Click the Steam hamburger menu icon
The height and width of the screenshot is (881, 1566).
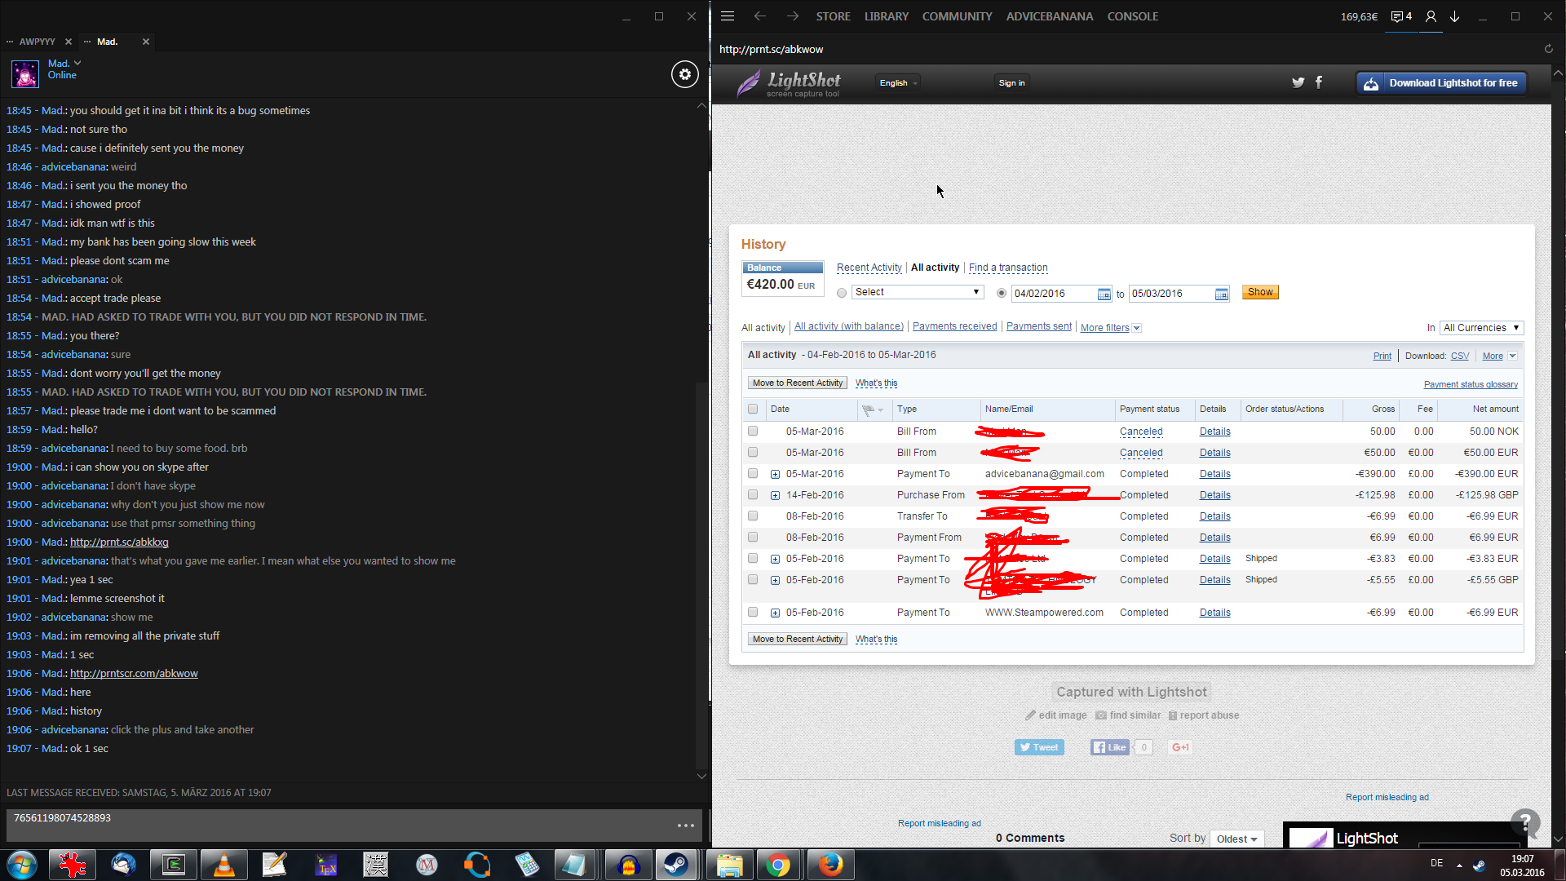[x=728, y=16]
